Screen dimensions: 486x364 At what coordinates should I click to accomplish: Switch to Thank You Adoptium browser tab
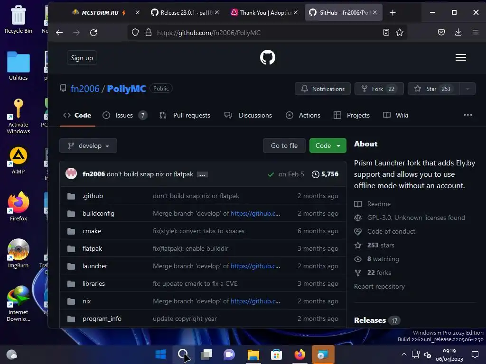coord(264,13)
